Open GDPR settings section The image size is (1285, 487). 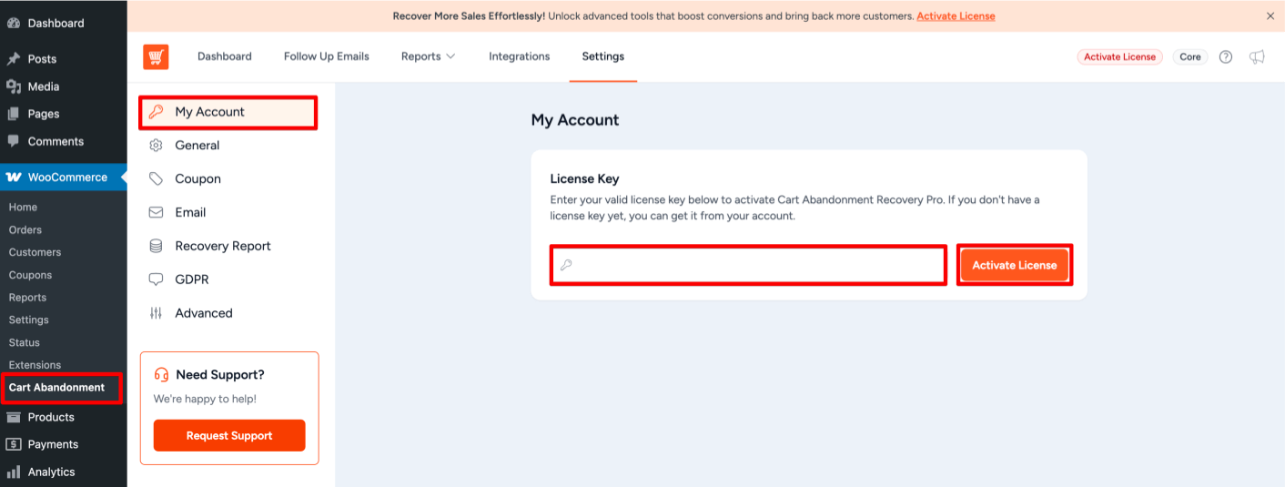(191, 279)
